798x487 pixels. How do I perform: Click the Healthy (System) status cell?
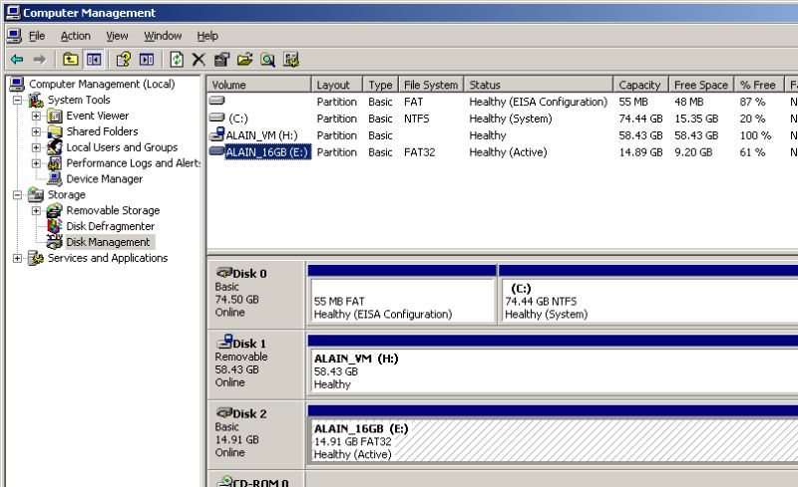(x=511, y=119)
